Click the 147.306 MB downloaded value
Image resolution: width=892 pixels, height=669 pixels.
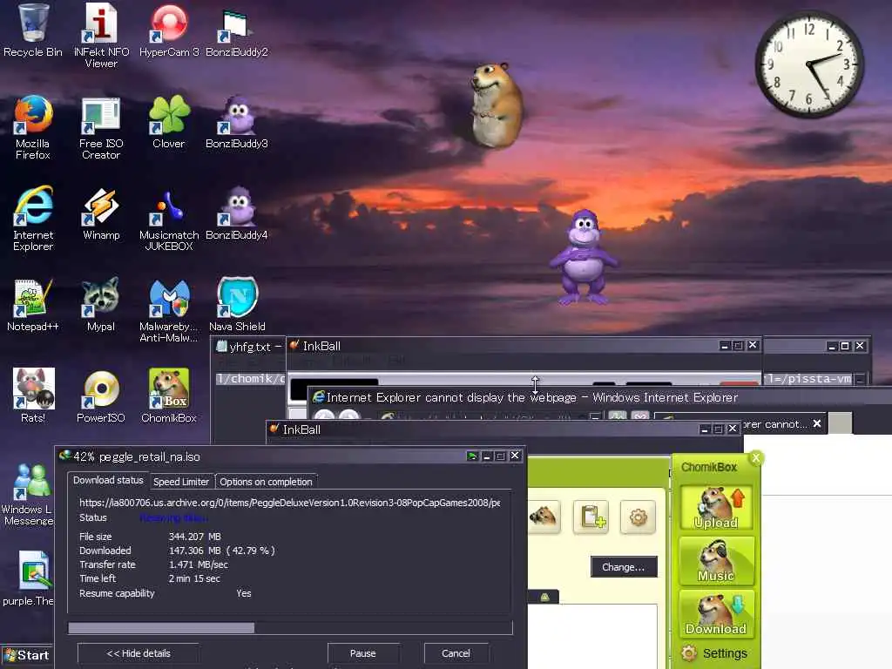click(222, 551)
